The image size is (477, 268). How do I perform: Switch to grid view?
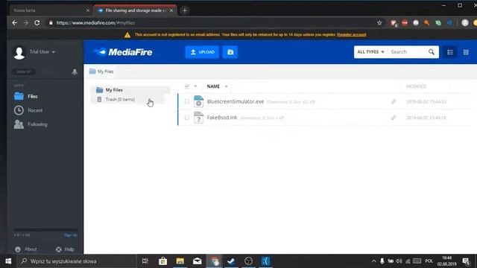(x=466, y=52)
